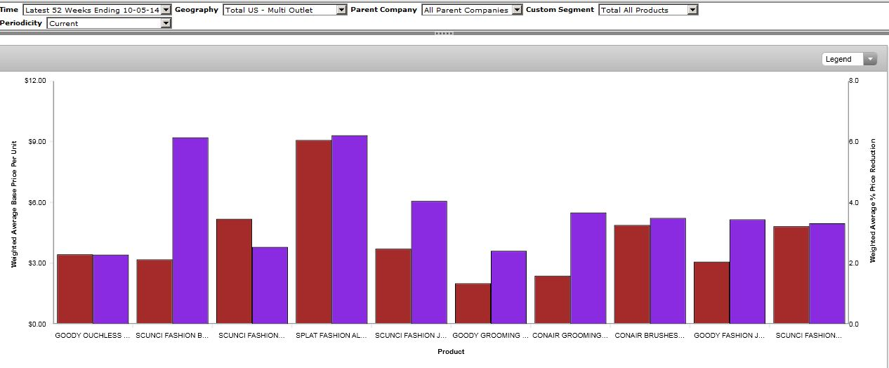Image resolution: width=889 pixels, height=368 pixels.
Task: Click the CONAIR BRUSHES axis label
Action: [650, 336]
